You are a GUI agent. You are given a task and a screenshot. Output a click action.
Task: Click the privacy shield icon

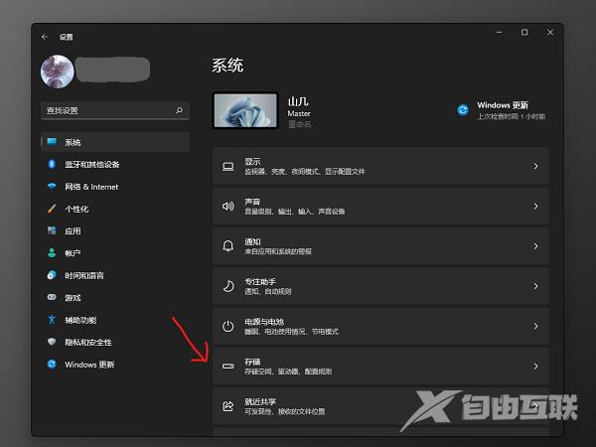point(52,342)
